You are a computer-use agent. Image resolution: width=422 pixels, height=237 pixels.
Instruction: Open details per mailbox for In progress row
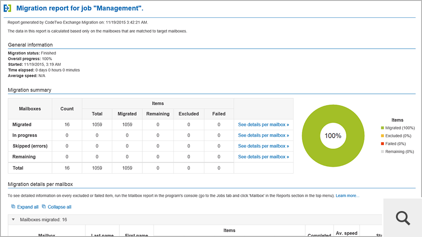(264, 135)
